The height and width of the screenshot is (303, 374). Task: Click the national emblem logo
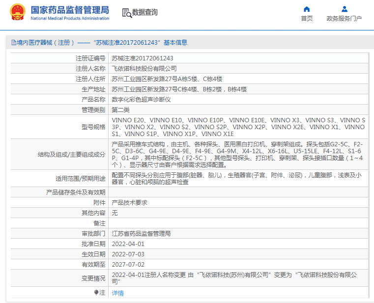(17, 12)
